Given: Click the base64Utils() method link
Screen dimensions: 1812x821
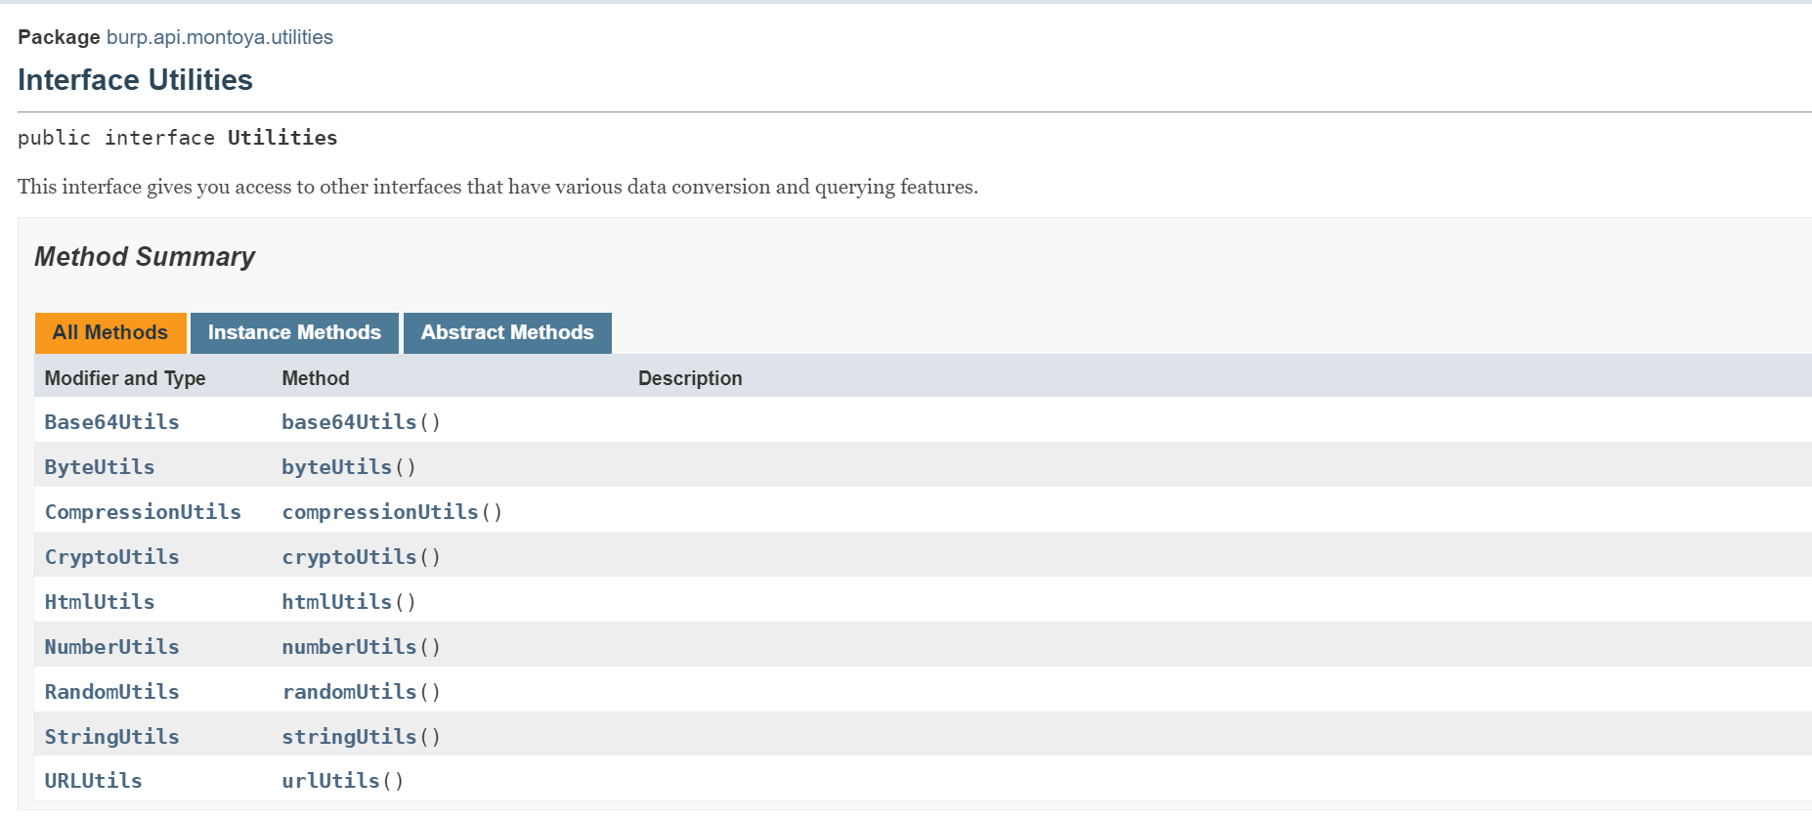Looking at the screenshot, I should click(x=349, y=422).
